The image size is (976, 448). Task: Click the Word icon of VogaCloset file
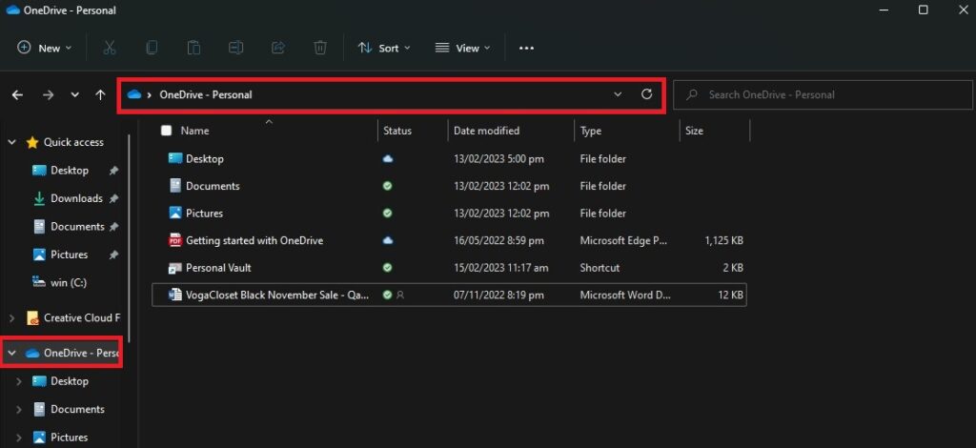pos(175,295)
